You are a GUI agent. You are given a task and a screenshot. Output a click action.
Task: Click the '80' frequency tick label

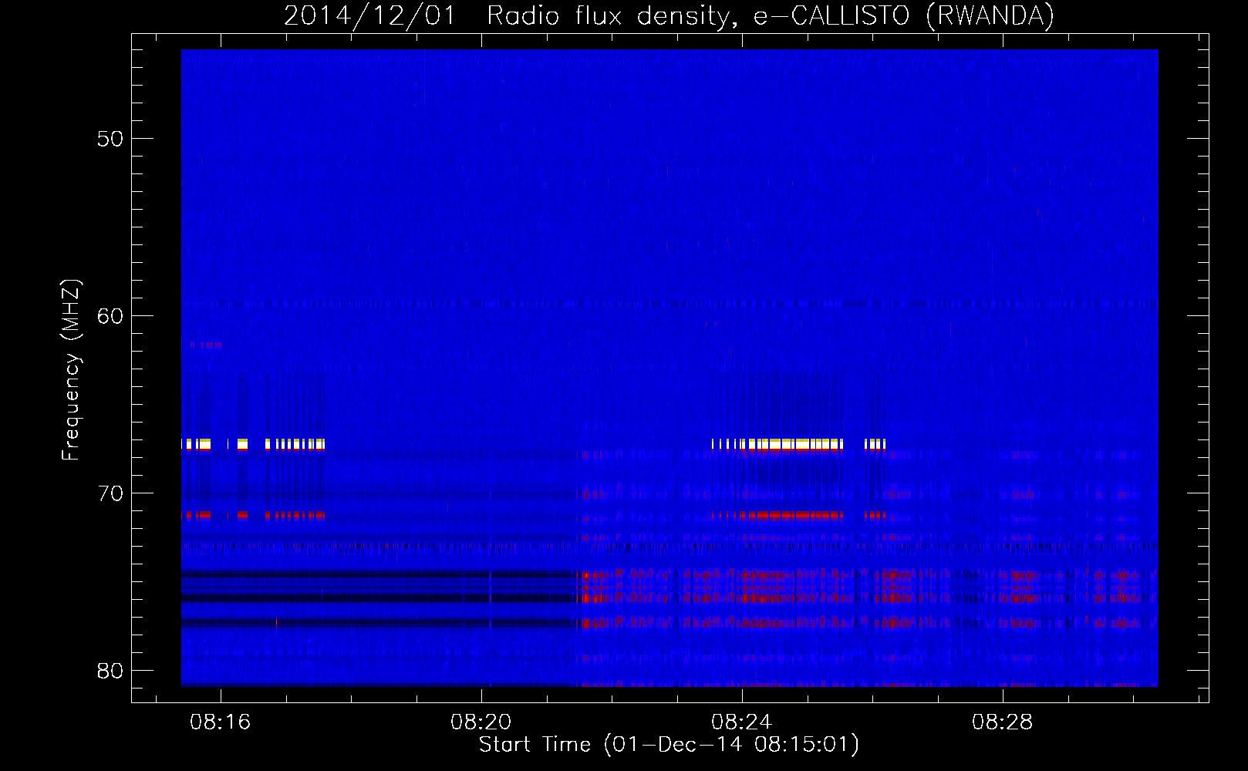(111, 671)
